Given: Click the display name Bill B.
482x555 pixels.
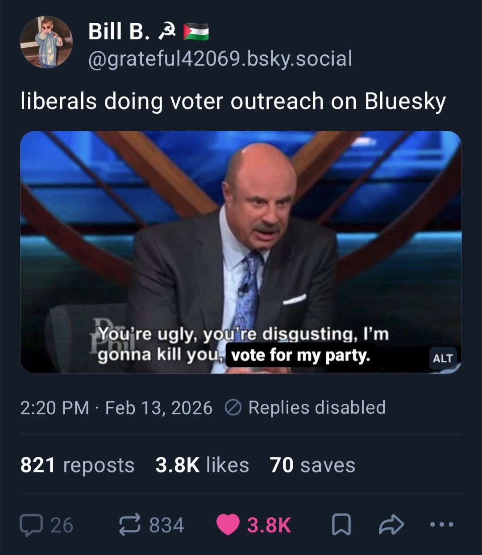Looking at the screenshot, I should coord(119,31).
